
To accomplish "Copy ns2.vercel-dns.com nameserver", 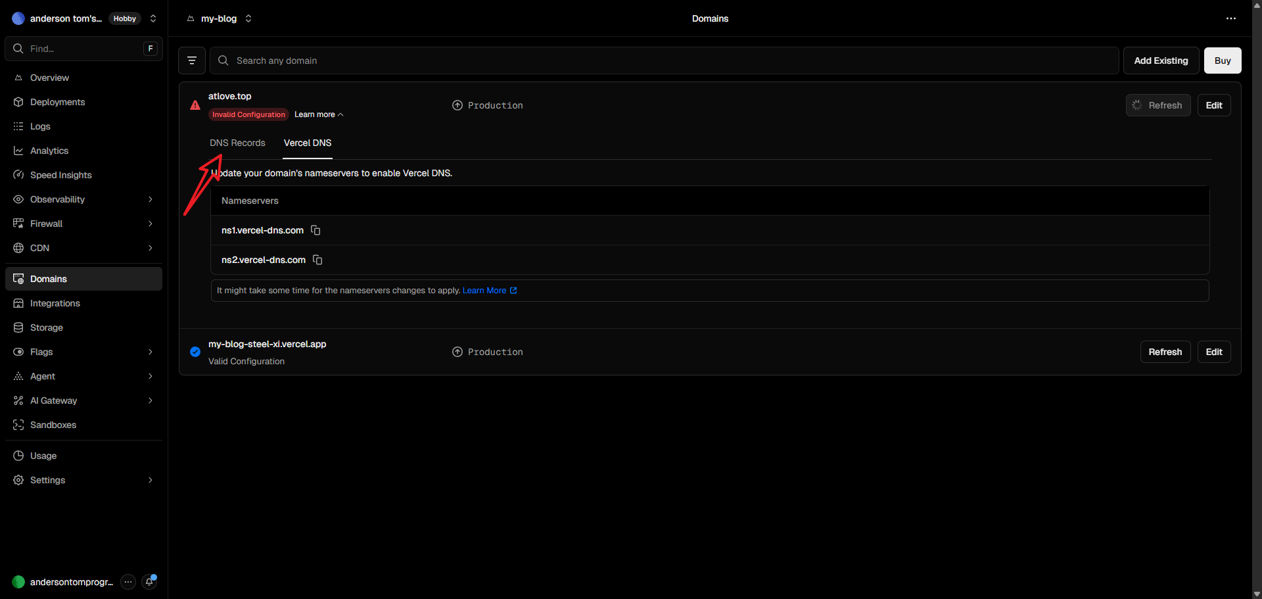I will pos(317,260).
